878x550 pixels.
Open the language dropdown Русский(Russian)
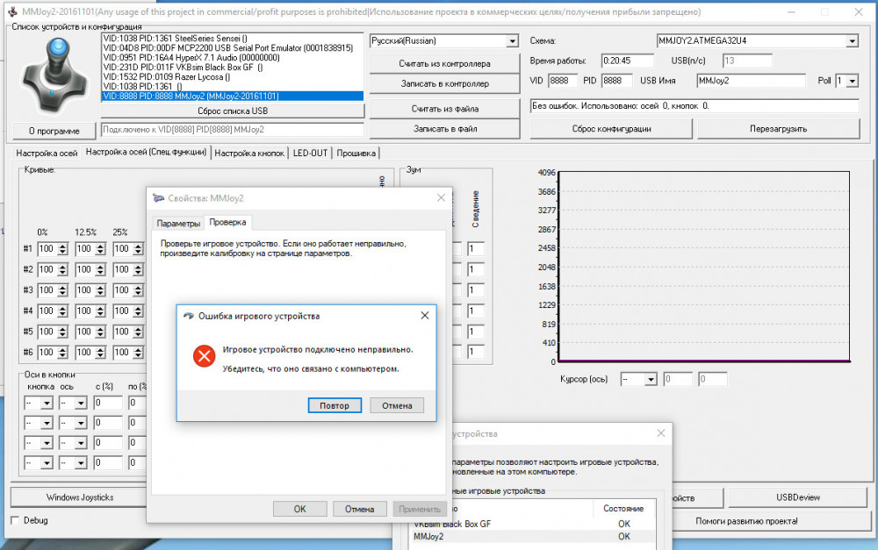click(512, 41)
